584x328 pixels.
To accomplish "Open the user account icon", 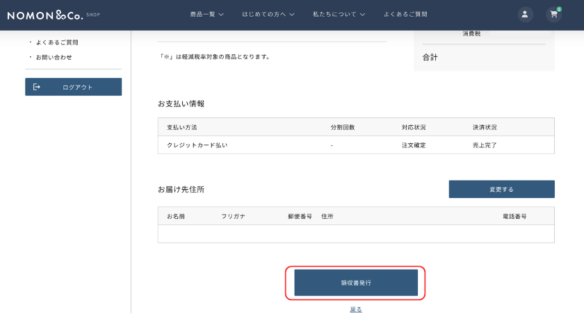I will (x=525, y=15).
